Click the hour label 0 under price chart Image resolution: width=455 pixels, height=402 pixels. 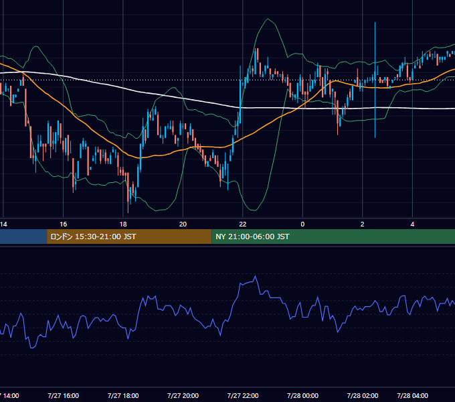(x=302, y=224)
